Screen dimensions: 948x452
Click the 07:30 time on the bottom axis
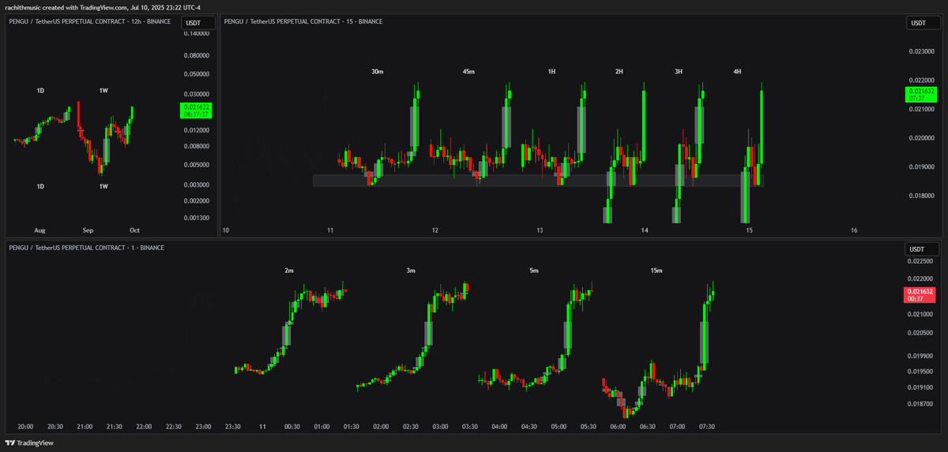tap(707, 427)
